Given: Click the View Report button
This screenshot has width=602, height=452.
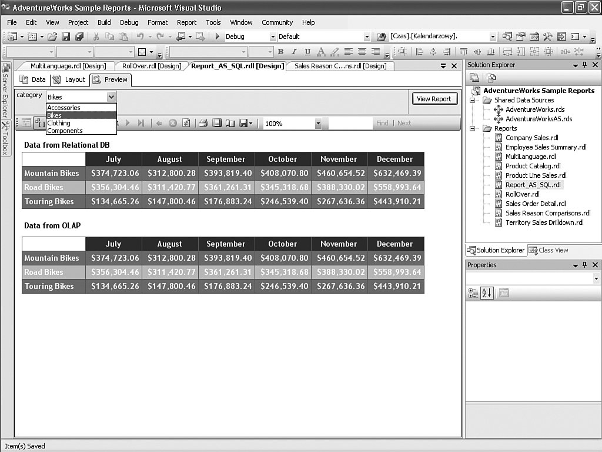Looking at the screenshot, I should [x=434, y=99].
